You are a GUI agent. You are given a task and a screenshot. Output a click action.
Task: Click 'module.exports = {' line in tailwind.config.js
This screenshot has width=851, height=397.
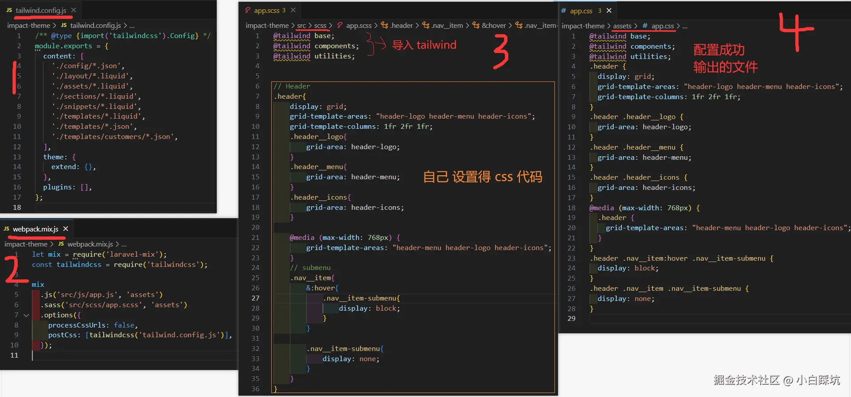(x=71, y=46)
